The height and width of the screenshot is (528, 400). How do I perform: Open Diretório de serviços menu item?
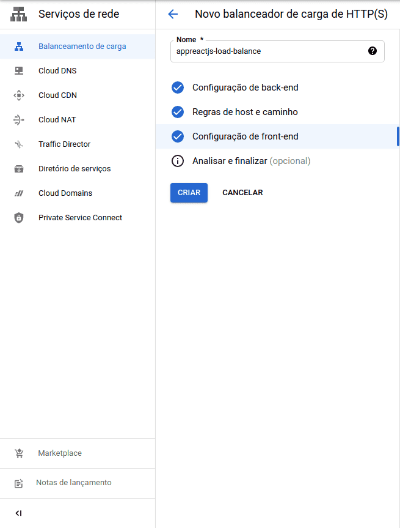(x=75, y=169)
